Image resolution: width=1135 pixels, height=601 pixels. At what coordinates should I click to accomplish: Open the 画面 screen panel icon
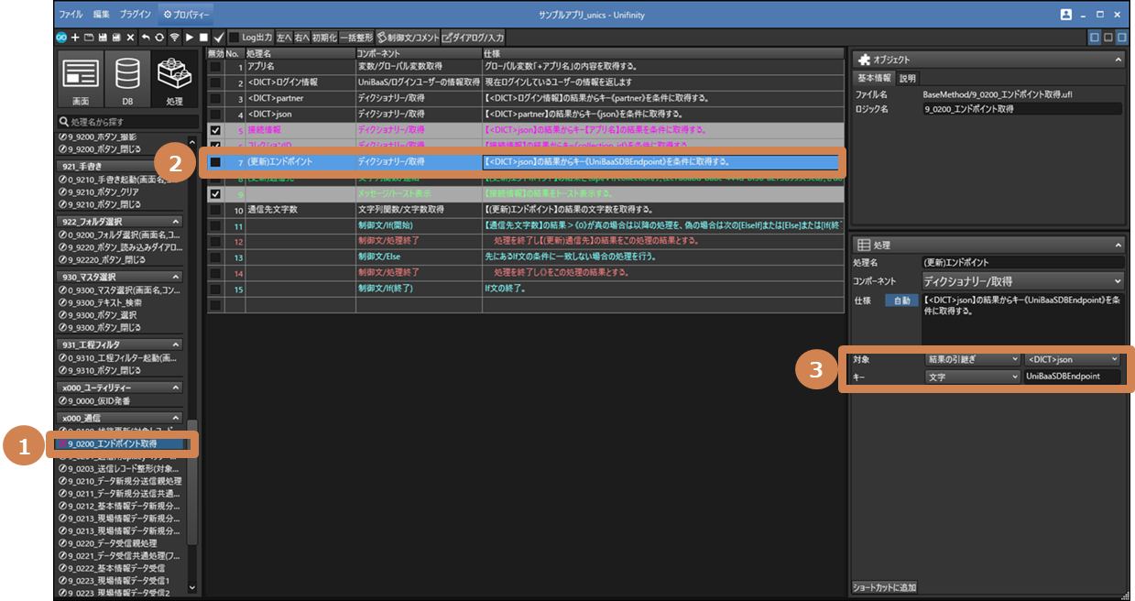click(x=81, y=81)
